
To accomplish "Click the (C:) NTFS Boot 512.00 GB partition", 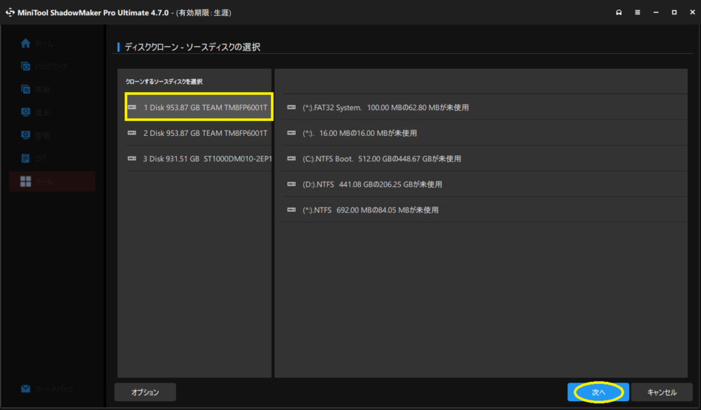I will coord(485,159).
